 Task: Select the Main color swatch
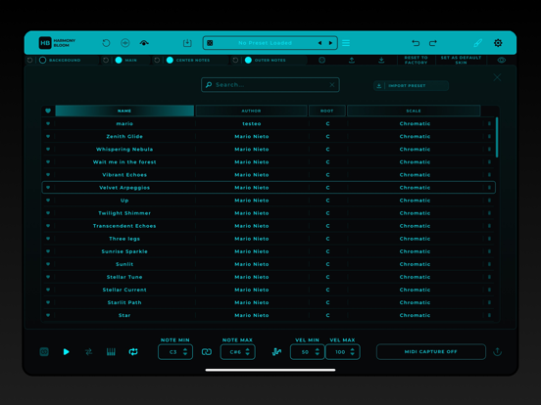119,61
